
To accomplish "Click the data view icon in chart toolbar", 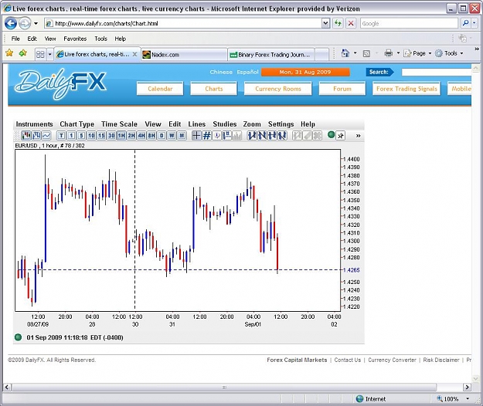I will click(227, 135).
